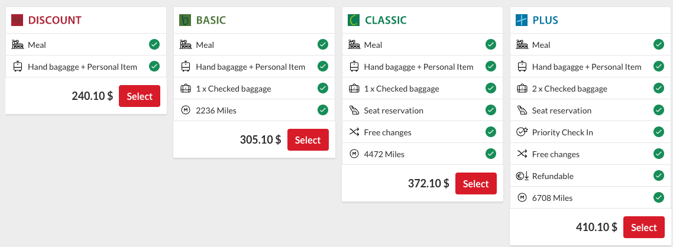Image resolution: width=673 pixels, height=247 pixels.
Task: Click the 4472 Miles row in CLASSIC
Action: pos(422,154)
